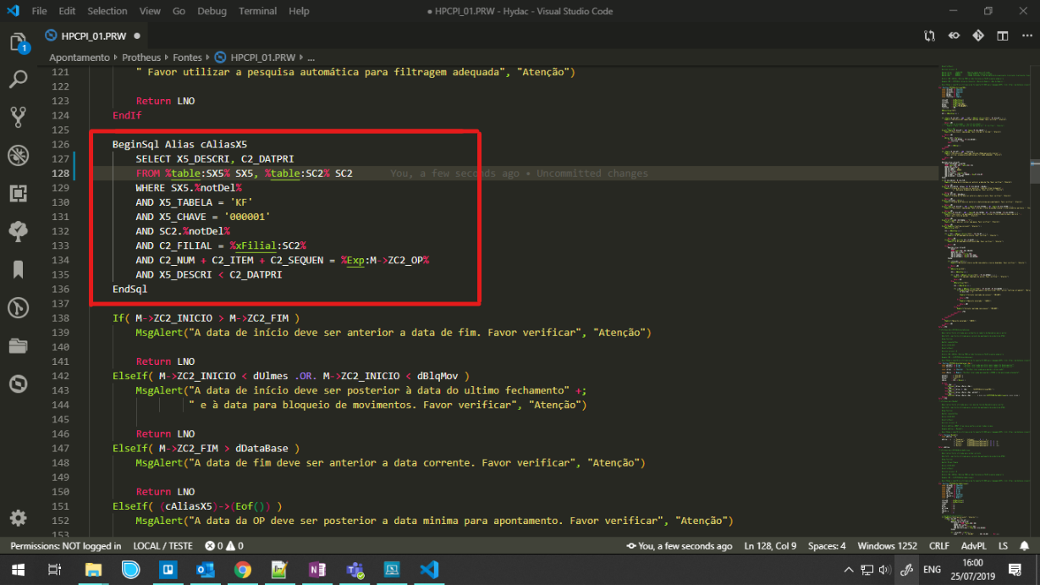Click the 'AND X5_TABELA = 'KF'' line
Image resolution: width=1040 pixels, height=585 pixels.
pos(195,202)
